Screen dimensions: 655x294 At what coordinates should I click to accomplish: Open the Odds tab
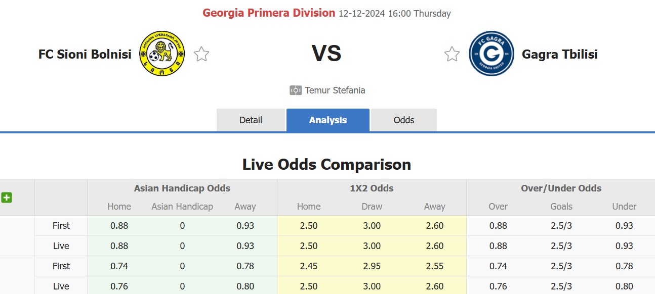pos(404,120)
